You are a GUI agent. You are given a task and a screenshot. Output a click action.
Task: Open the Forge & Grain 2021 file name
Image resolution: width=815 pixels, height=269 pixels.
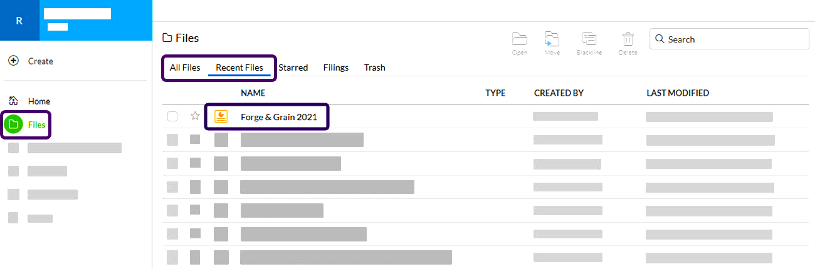(x=279, y=116)
